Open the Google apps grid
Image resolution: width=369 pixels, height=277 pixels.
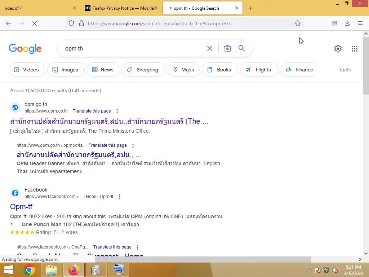(x=355, y=49)
